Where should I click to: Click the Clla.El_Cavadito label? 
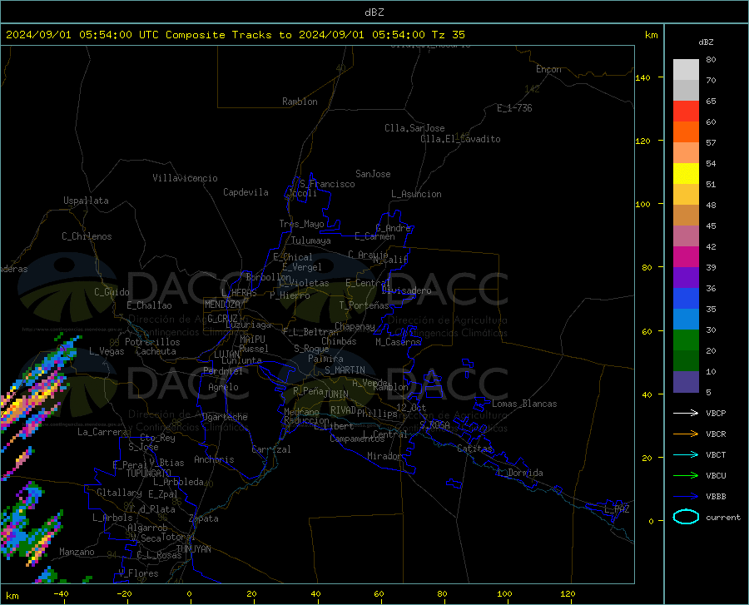coord(460,139)
